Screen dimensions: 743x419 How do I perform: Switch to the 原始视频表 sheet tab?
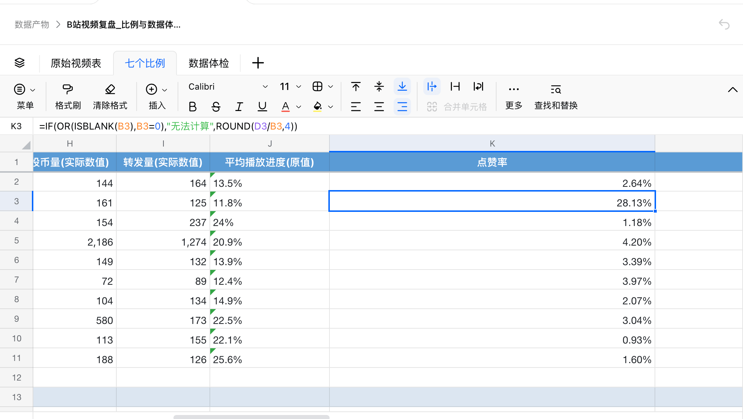pos(76,63)
